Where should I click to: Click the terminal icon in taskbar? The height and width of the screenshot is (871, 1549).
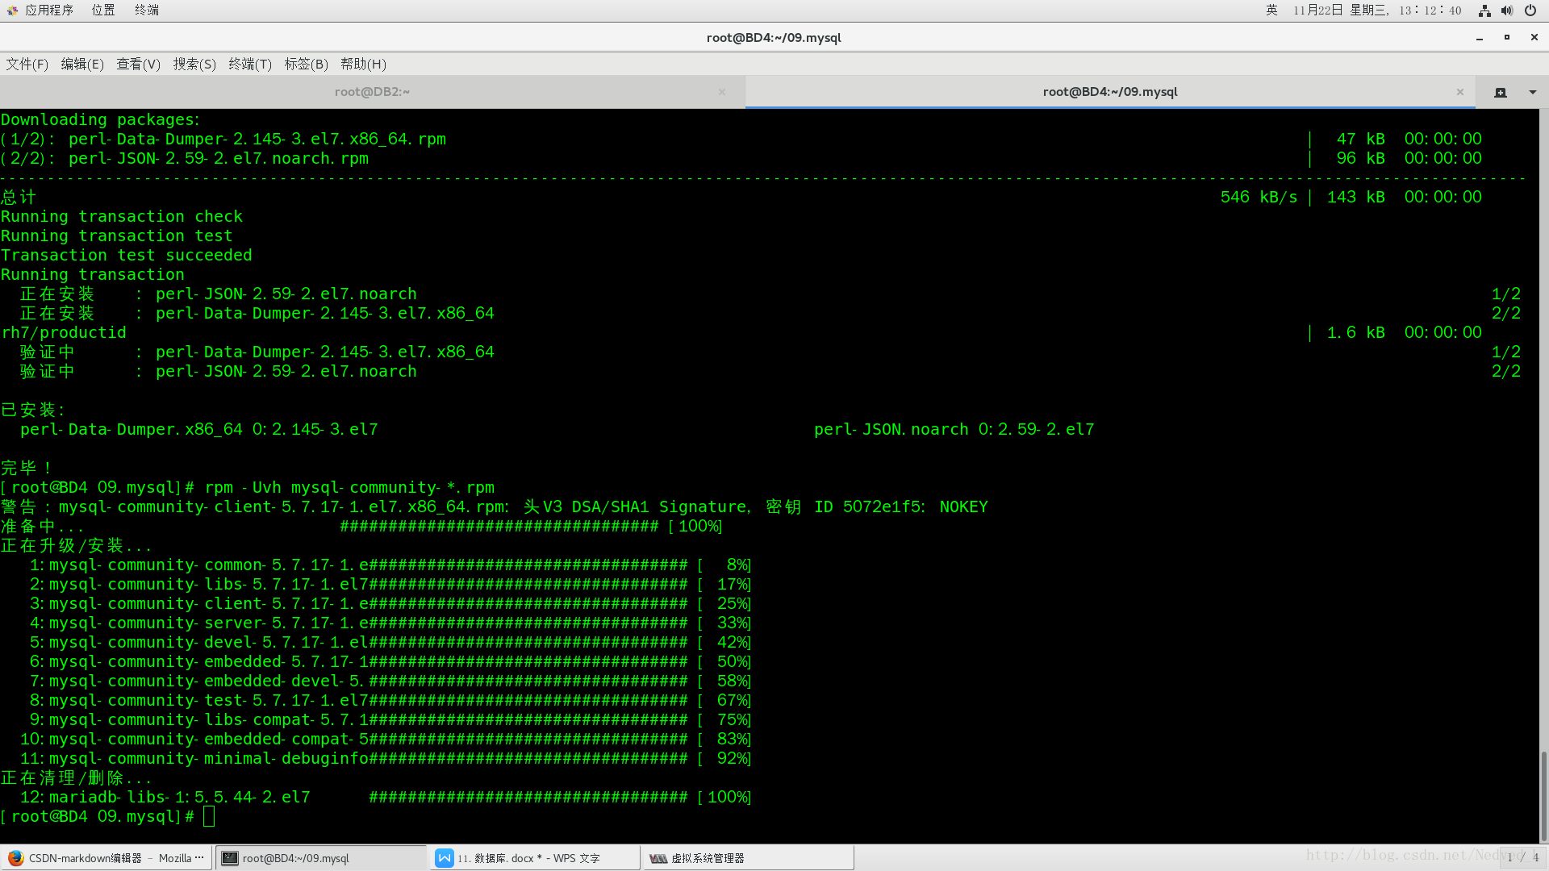click(230, 858)
